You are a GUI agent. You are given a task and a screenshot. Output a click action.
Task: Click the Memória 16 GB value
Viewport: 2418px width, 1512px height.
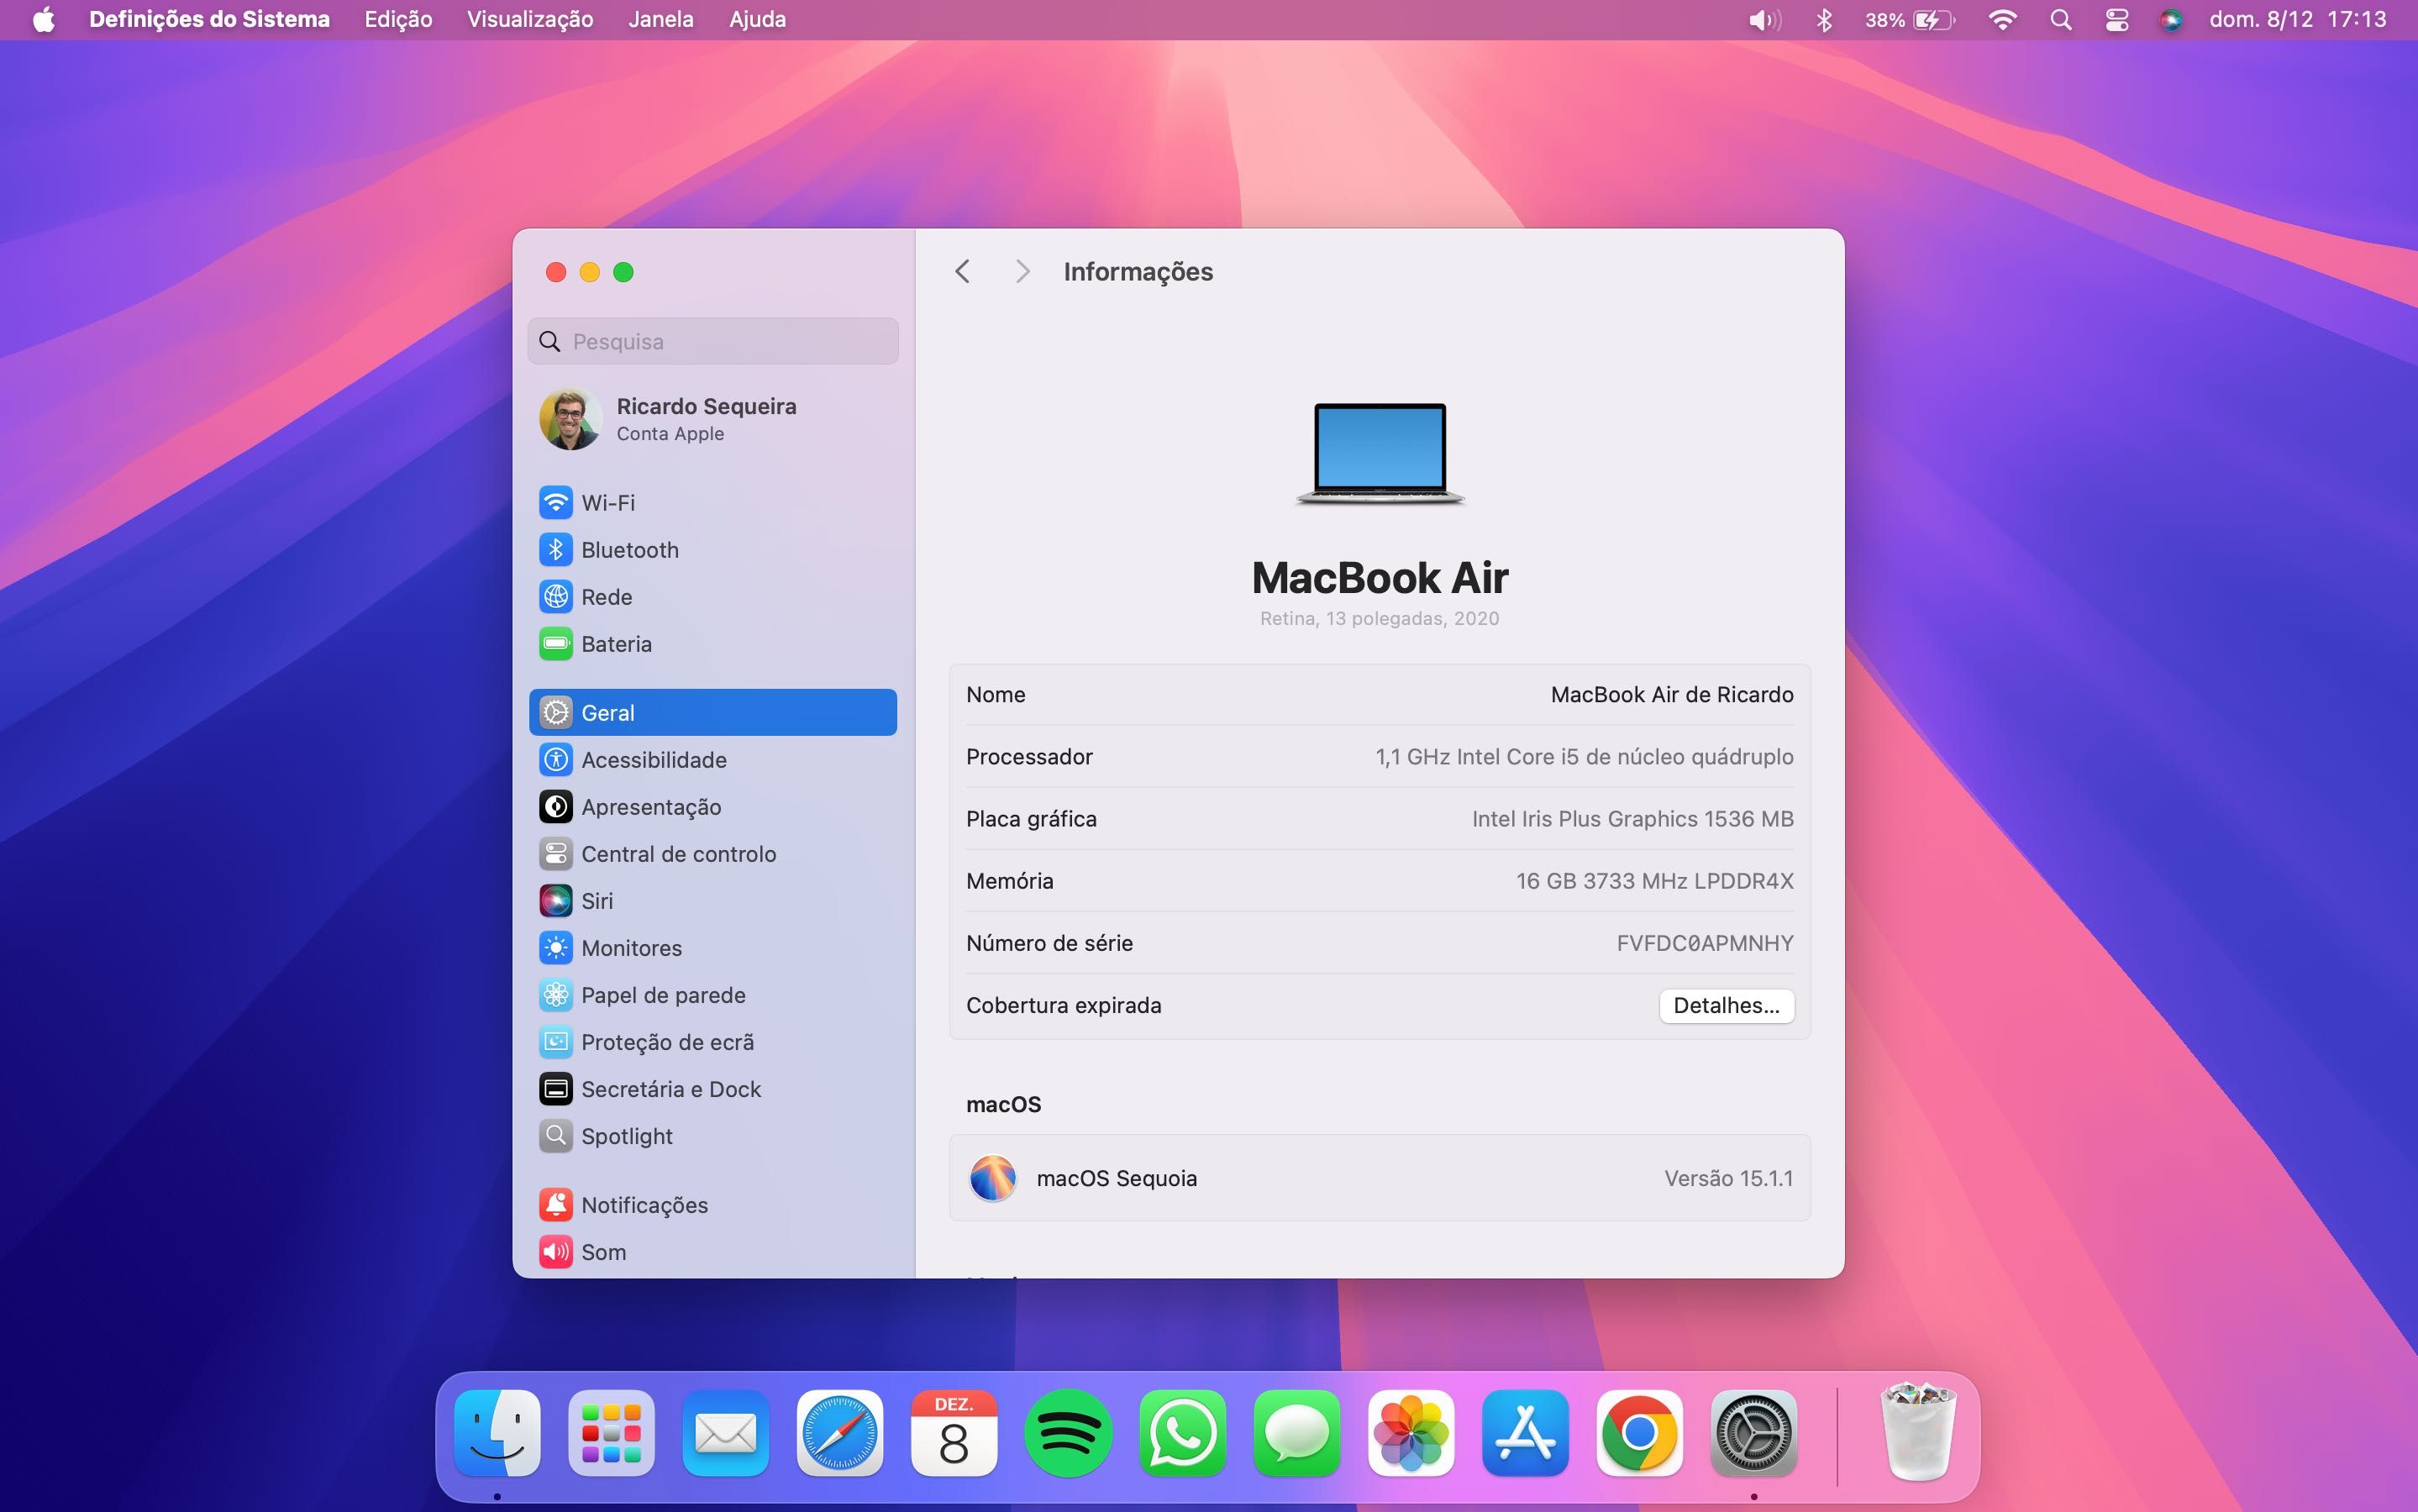click(1654, 881)
